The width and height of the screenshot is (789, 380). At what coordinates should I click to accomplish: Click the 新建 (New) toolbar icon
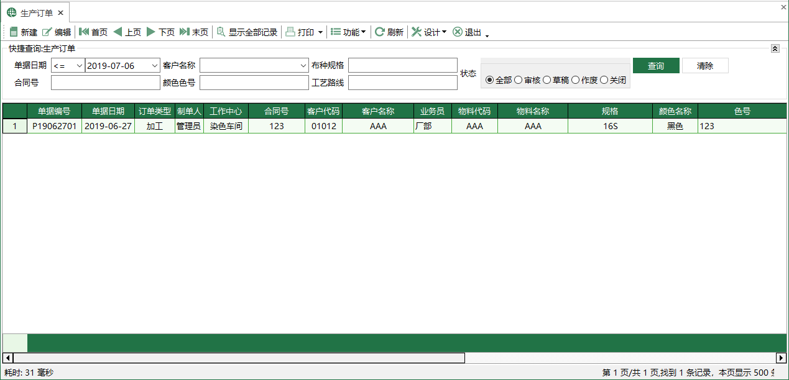(x=14, y=32)
